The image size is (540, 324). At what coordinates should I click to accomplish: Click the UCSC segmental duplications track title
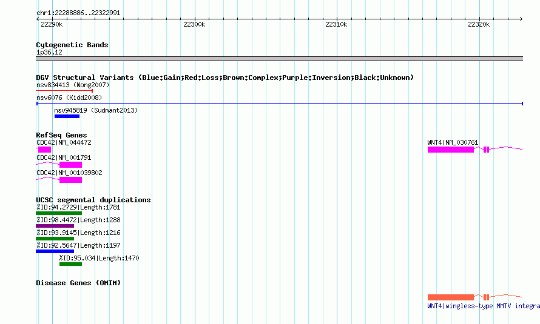coord(93,200)
